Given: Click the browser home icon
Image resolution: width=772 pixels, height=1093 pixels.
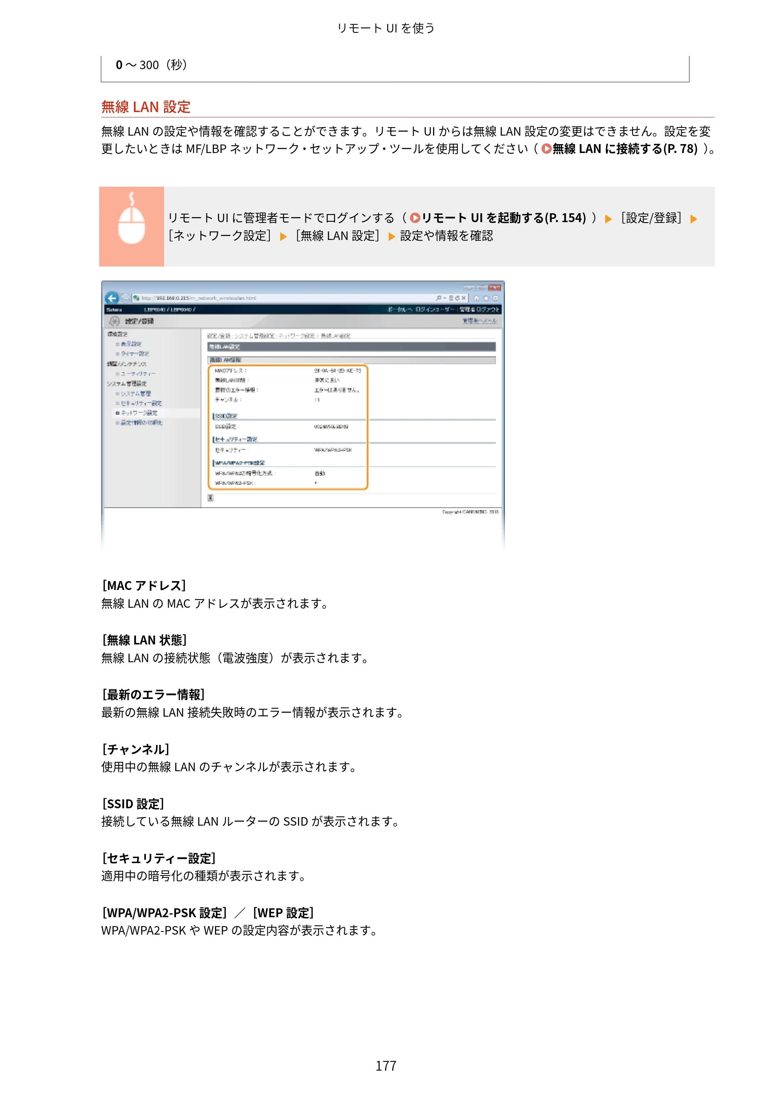Looking at the screenshot, I should pos(476,298).
